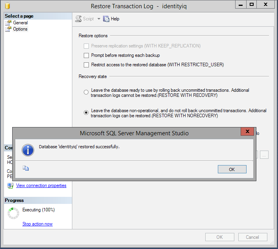The image size is (278, 249).
Task: Select the RESTORE WITH NORECOVERY radio option
Action: 86,113
